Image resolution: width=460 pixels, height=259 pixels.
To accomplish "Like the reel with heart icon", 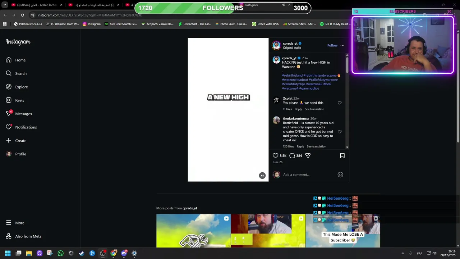I will [275, 156].
